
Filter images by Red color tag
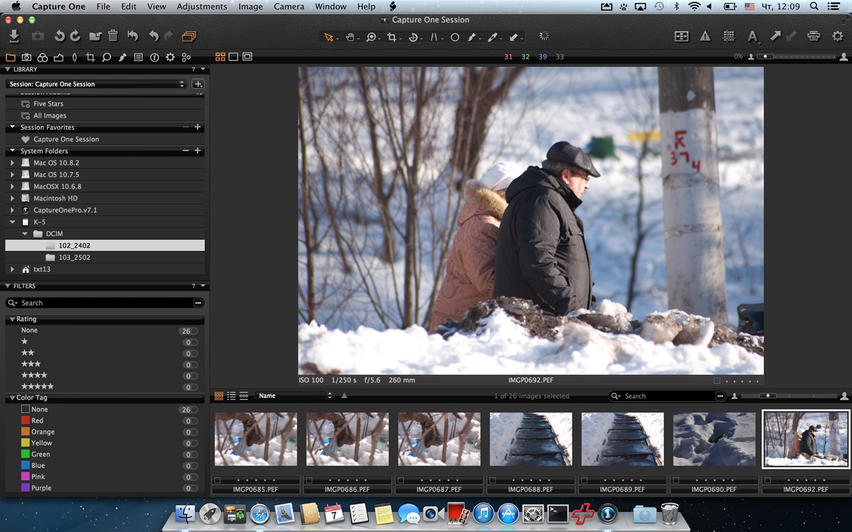37,420
